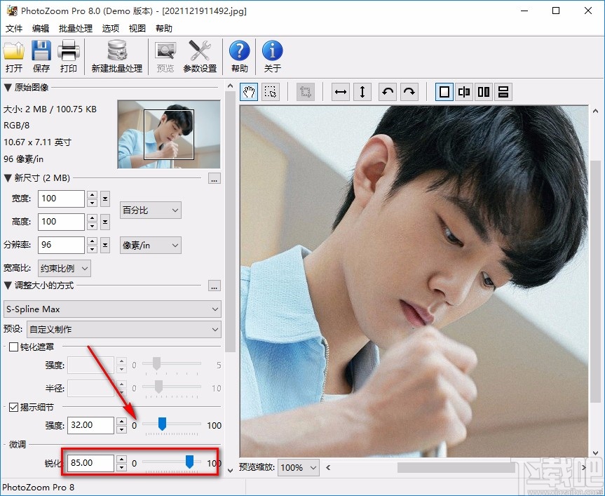Collapse the original image (原始图像) section
This screenshot has width=605, height=496.
8,88
